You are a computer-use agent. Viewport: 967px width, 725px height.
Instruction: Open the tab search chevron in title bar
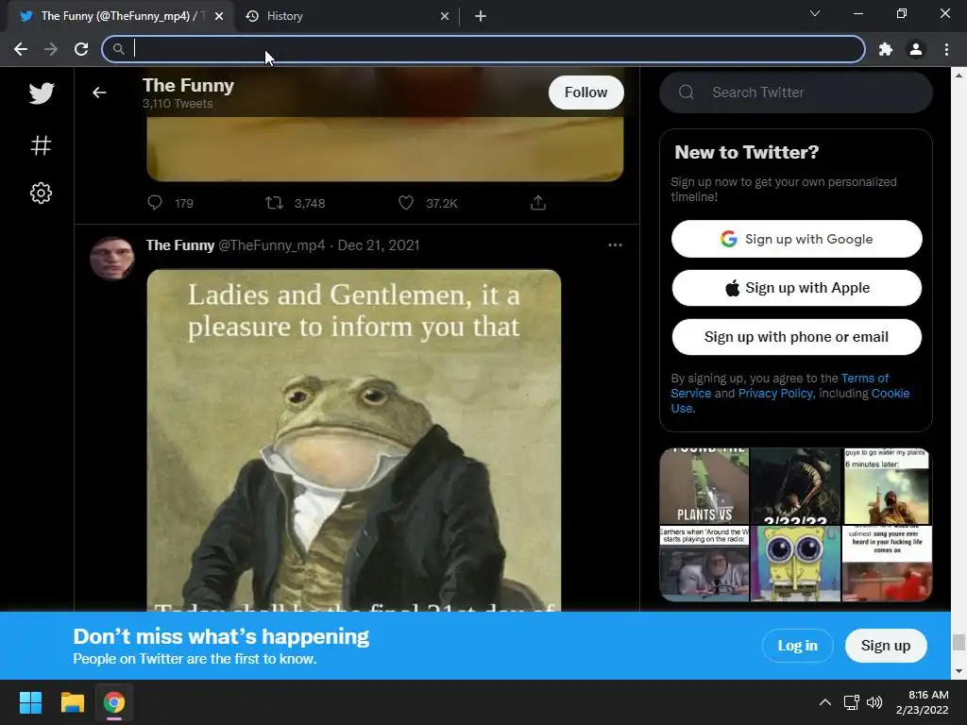[x=815, y=13]
